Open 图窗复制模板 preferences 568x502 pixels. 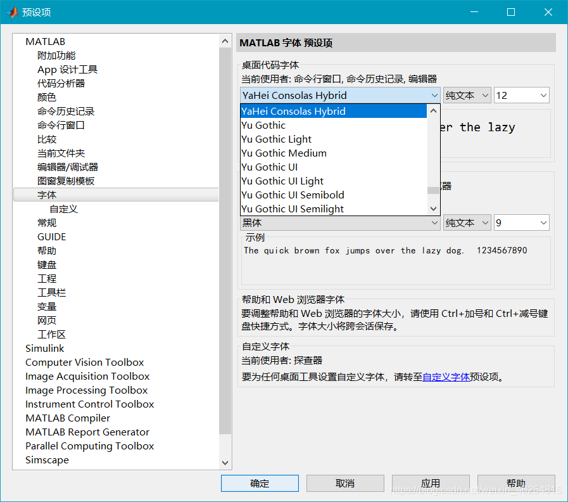tap(66, 181)
